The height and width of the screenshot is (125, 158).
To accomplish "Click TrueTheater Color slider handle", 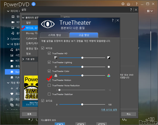I will (82, 76).
